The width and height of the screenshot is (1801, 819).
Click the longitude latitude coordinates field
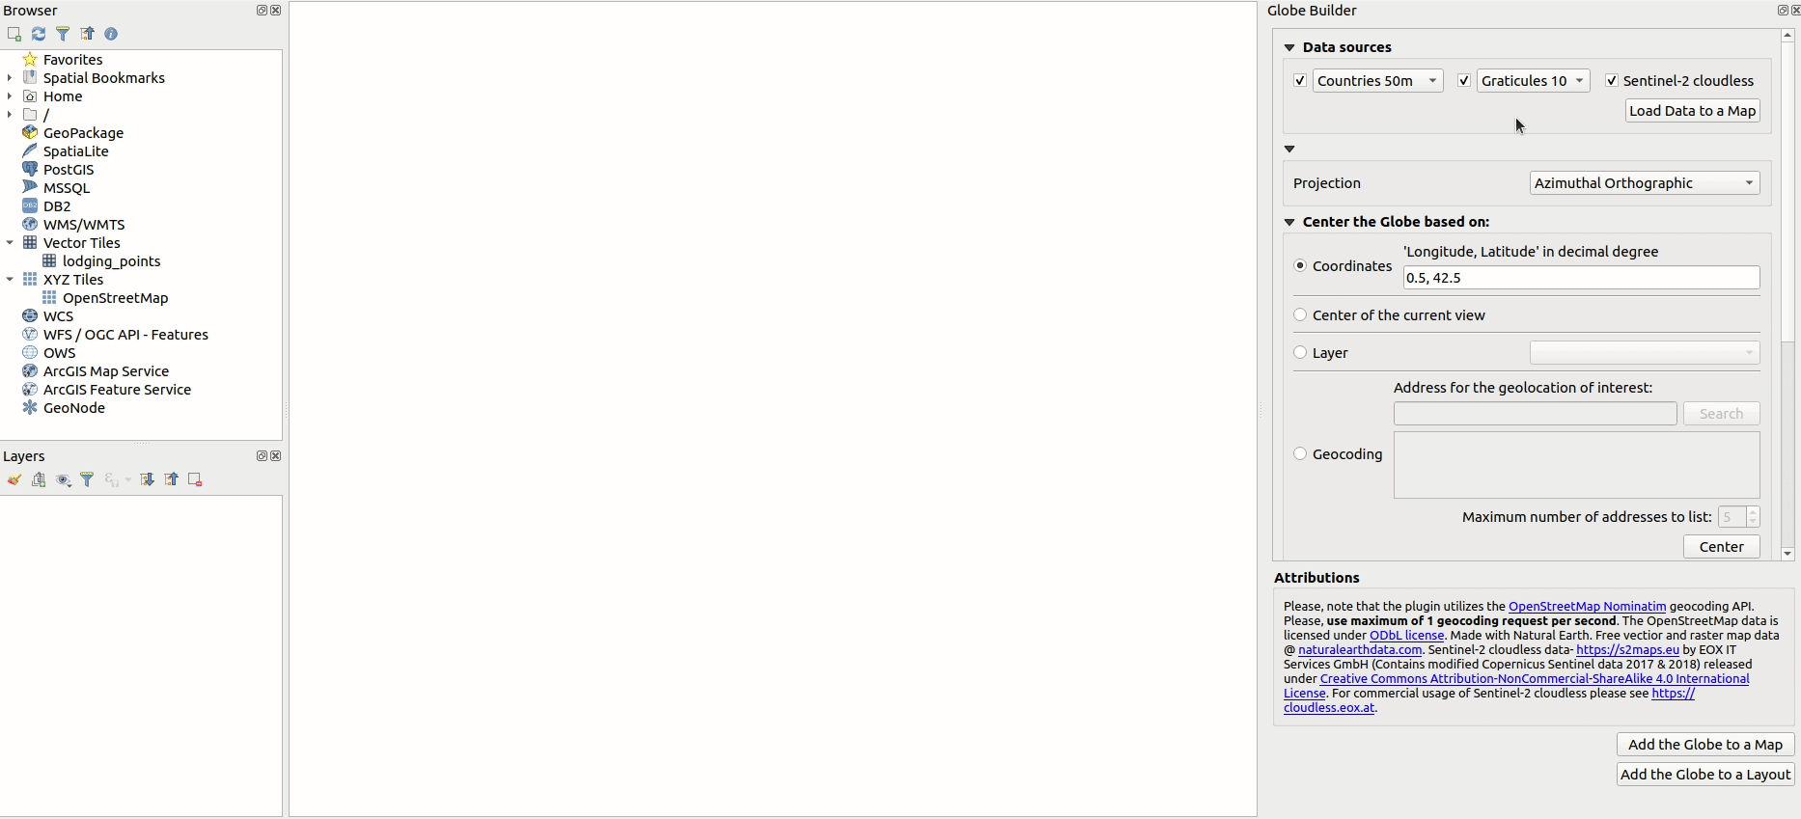pos(1581,278)
